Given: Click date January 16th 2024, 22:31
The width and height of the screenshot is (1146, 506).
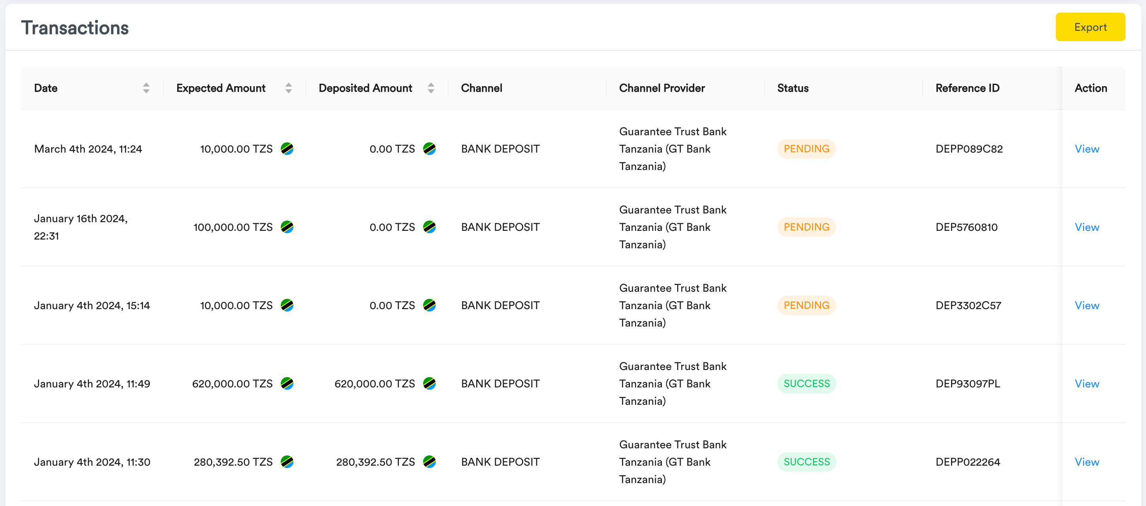Looking at the screenshot, I should (81, 227).
